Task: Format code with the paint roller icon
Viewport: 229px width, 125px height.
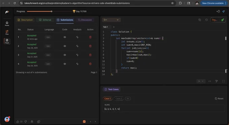Action: [217, 81]
